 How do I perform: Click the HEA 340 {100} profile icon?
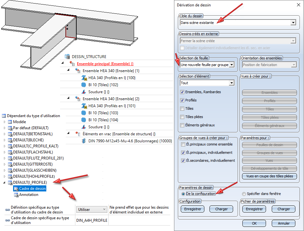click(84, 78)
